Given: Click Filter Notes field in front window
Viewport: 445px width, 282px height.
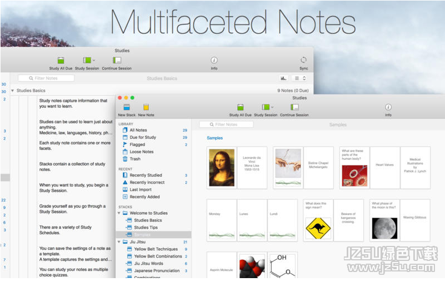Looking at the screenshot, I should click(226, 124).
